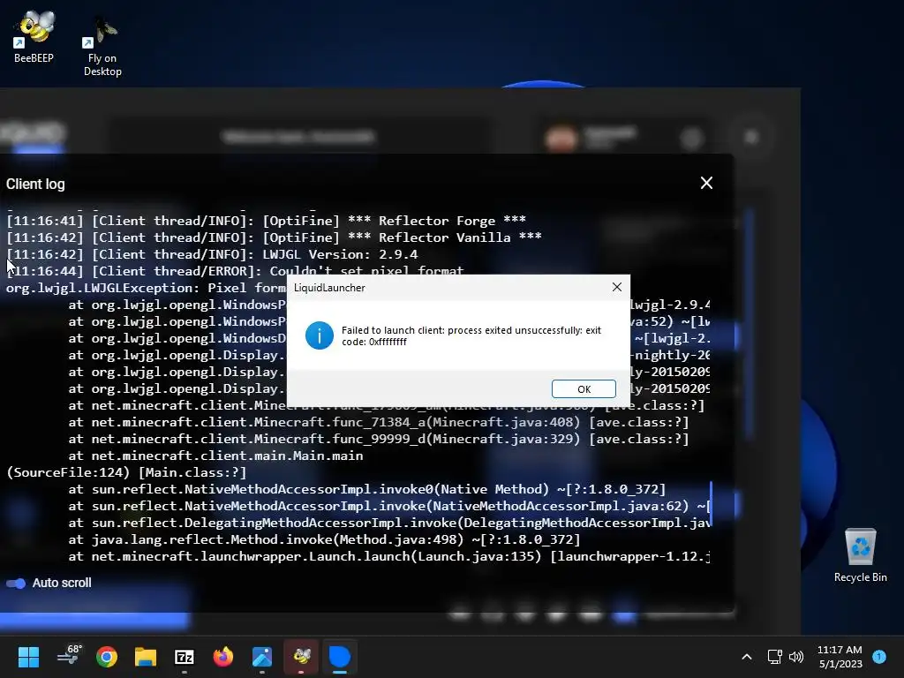The height and width of the screenshot is (678, 904).
Task: Click log line 'Reflector Forge ***'
Action: pyautogui.click(x=266, y=221)
